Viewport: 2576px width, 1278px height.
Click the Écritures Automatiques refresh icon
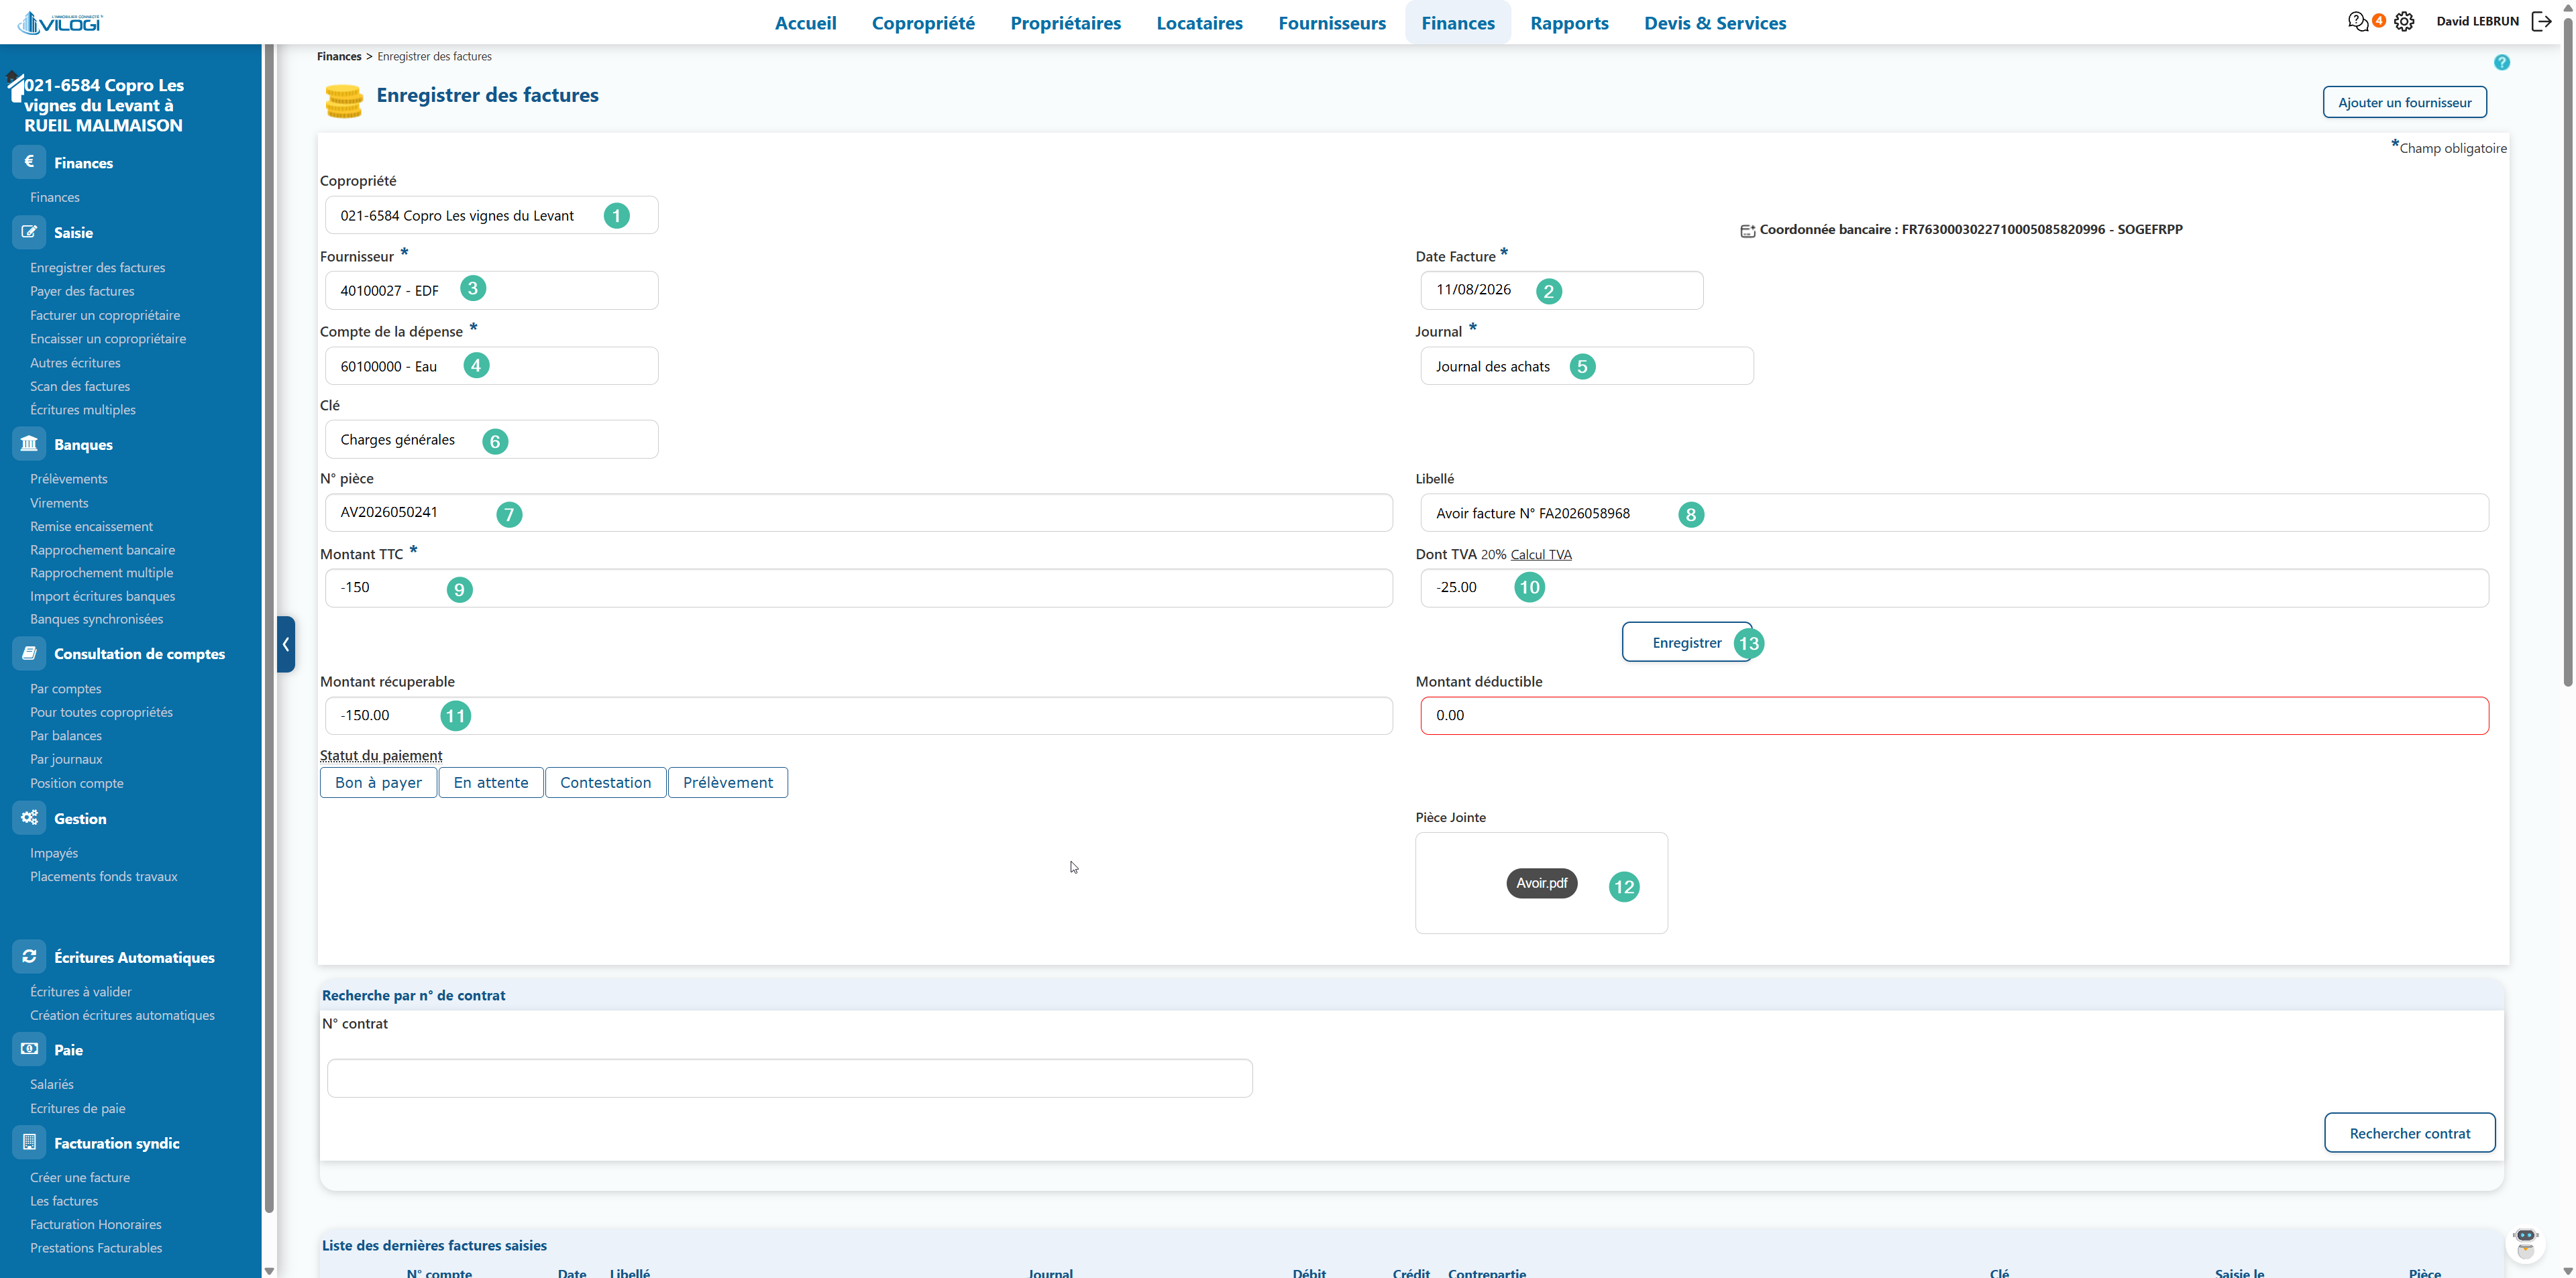29,956
